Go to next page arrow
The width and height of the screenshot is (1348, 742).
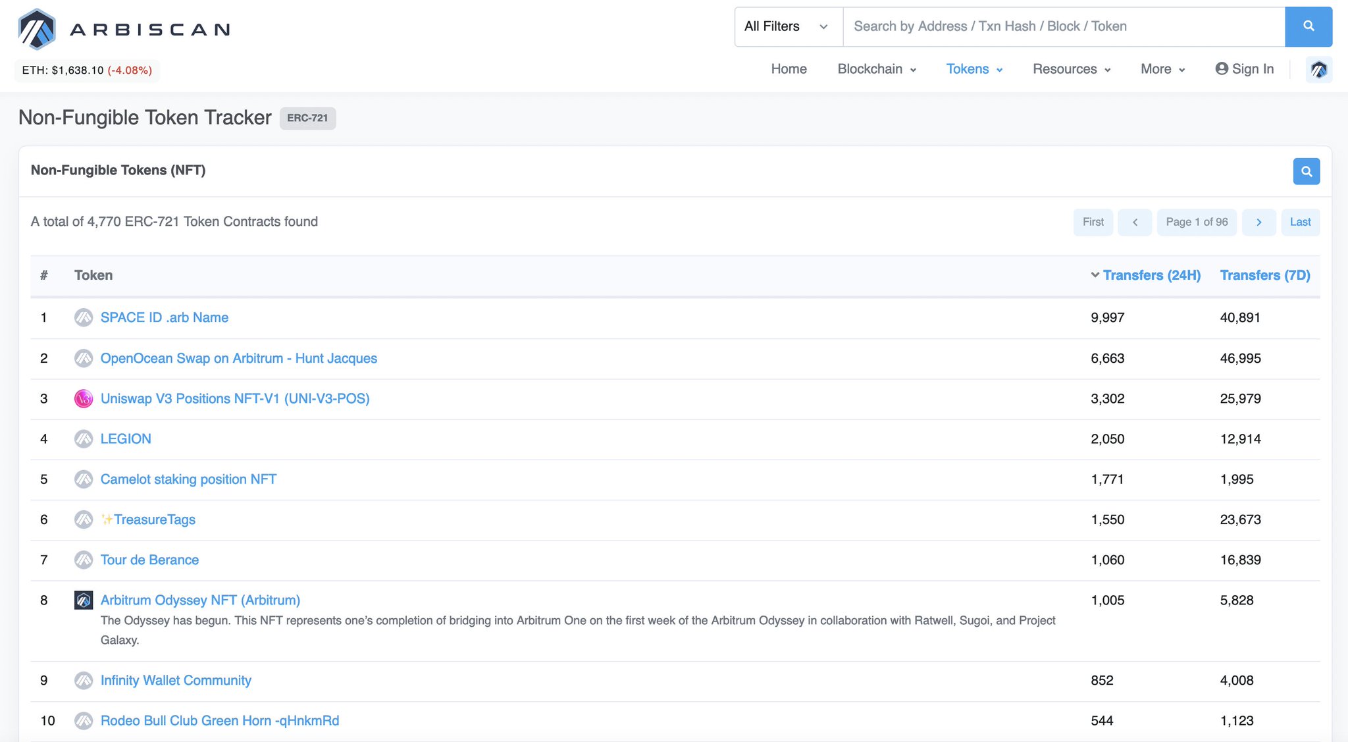click(1258, 223)
